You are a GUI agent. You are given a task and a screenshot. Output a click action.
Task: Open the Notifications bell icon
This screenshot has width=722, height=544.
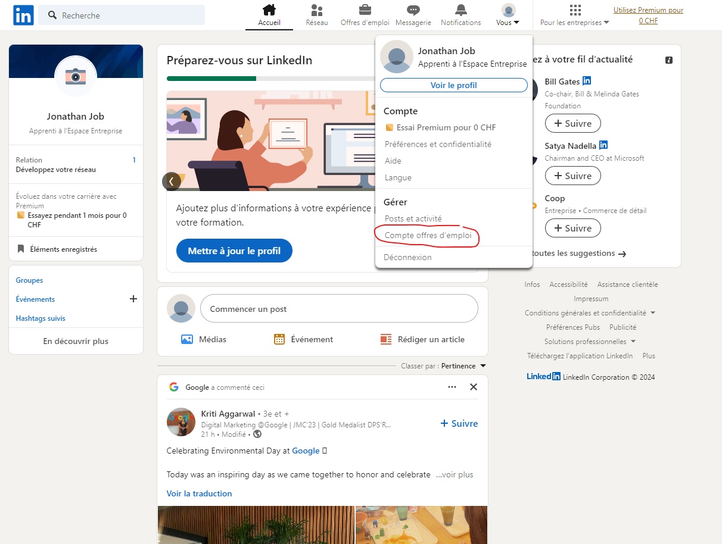pos(460,10)
